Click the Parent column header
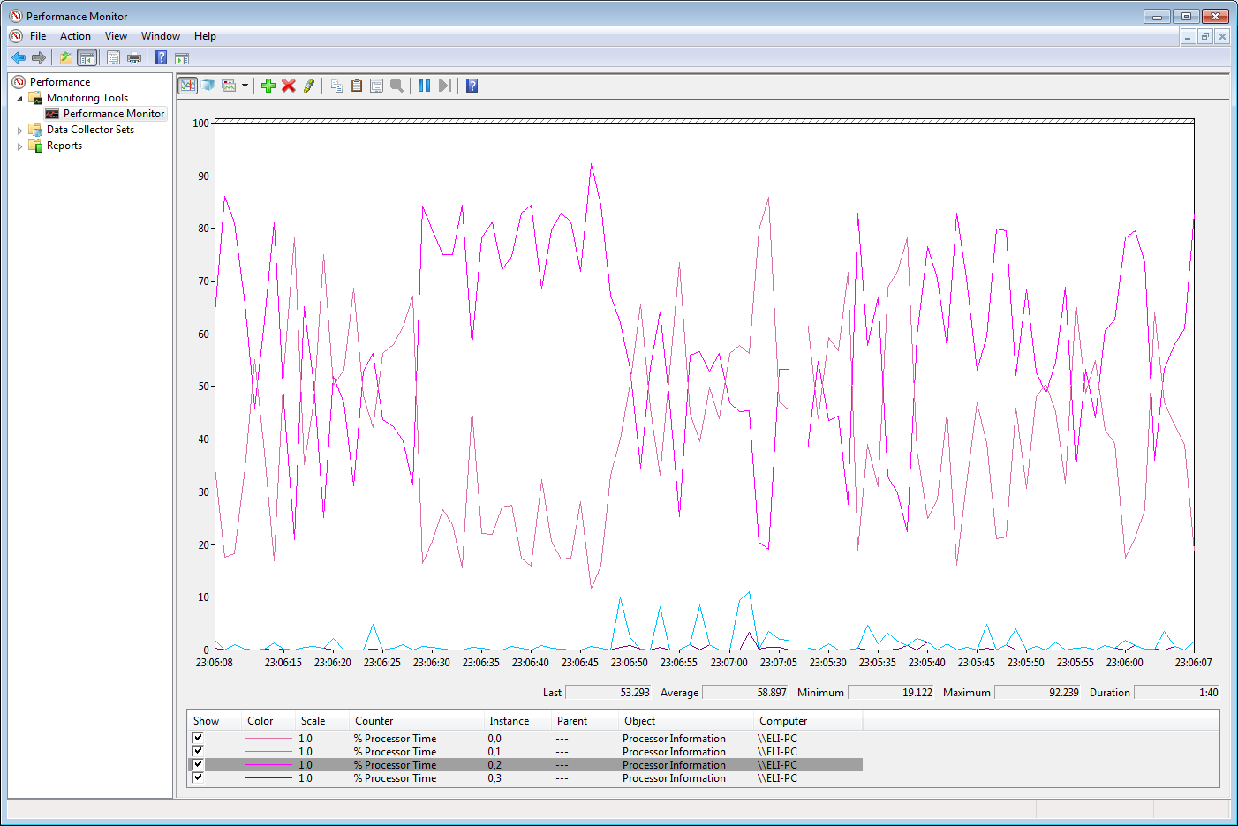1238x826 pixels. coord(585,721)
